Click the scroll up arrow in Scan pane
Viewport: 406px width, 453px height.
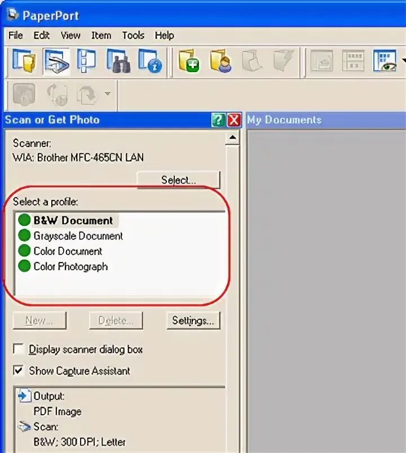232,137
